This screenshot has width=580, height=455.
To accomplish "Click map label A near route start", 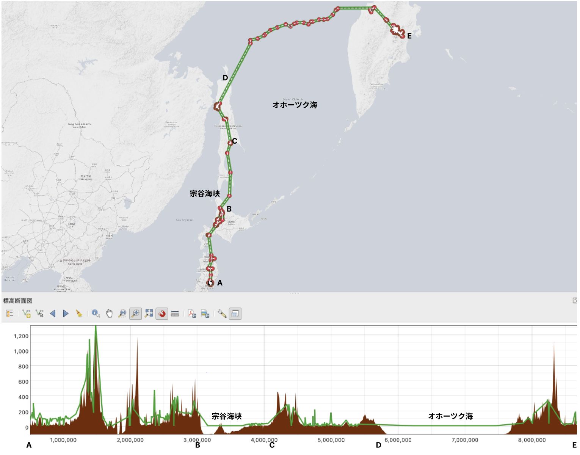I will [x=219, y=283].
